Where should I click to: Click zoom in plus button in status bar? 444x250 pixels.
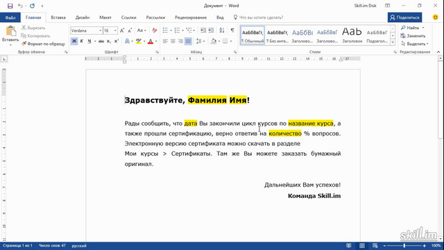click(424, 245)
